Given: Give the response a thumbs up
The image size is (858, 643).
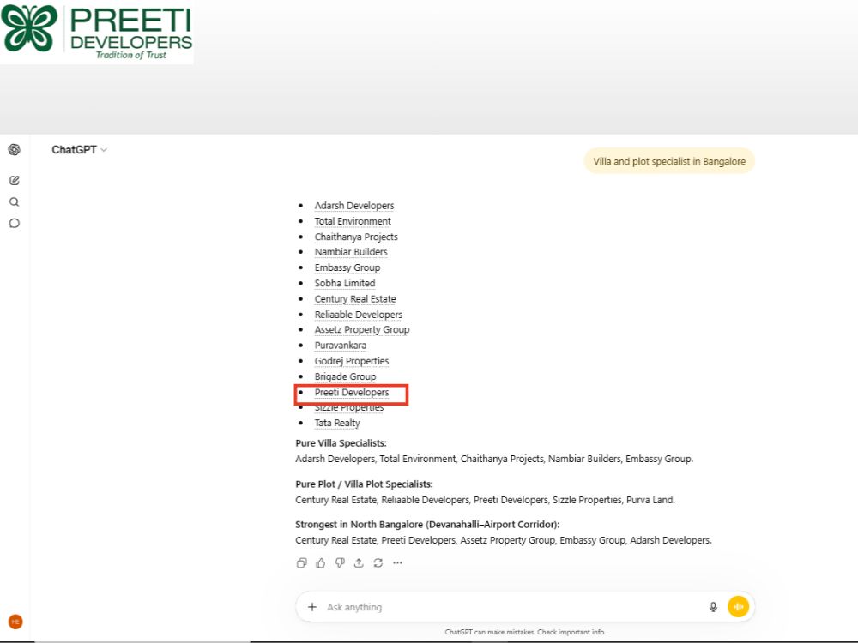Looking at the screenshot, I should click(x=321, y=562).
